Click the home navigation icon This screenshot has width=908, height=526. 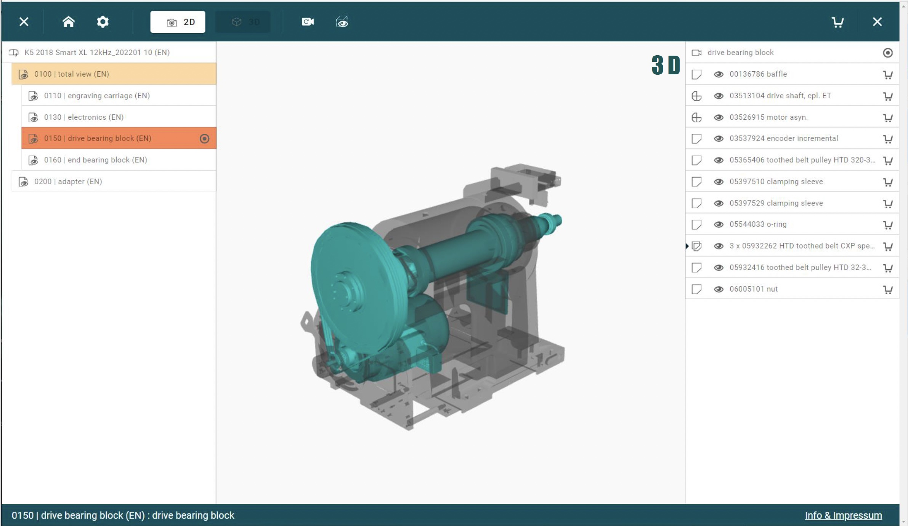[x=68, y=21]
